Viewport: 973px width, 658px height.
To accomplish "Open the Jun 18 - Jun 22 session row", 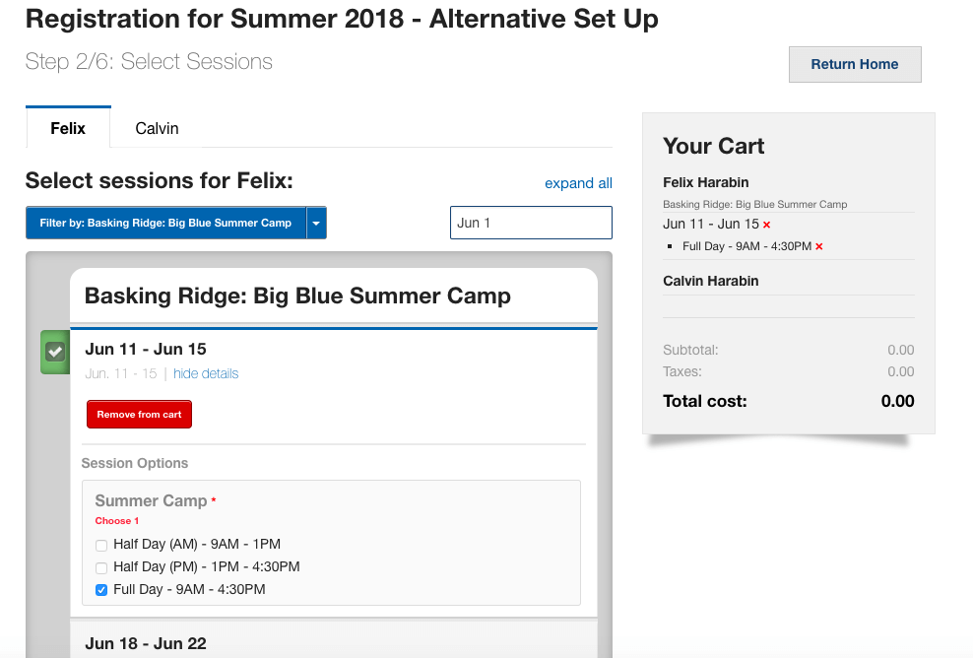I will point(146,643).
